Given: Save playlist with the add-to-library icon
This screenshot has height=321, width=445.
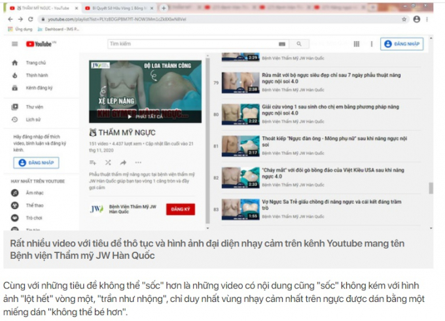Looking at the screenshot, I should (93, 163).
